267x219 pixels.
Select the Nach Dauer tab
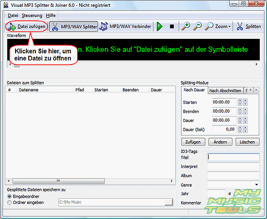click(x=194, y=90)
